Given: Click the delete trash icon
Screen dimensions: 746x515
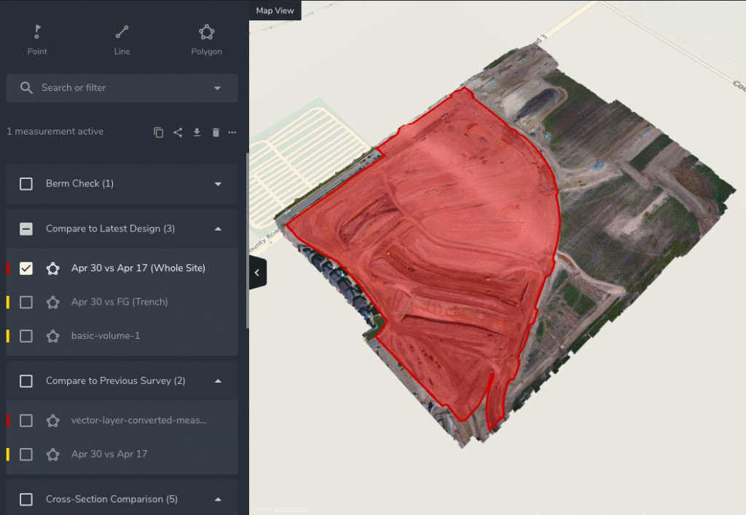Looking at the screenshot, I should (216, 132).
